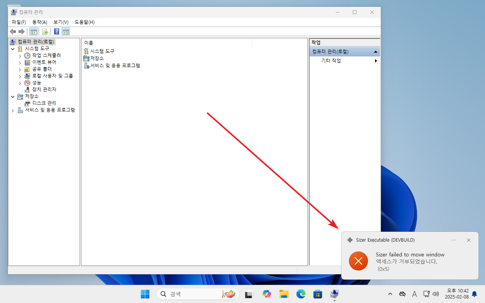Expand the 로컬 사용자 및 그룹 tree node
Image resolution: width=485 pixels, height=303 pixels.
pyautogui.click(x=20, y=76)
